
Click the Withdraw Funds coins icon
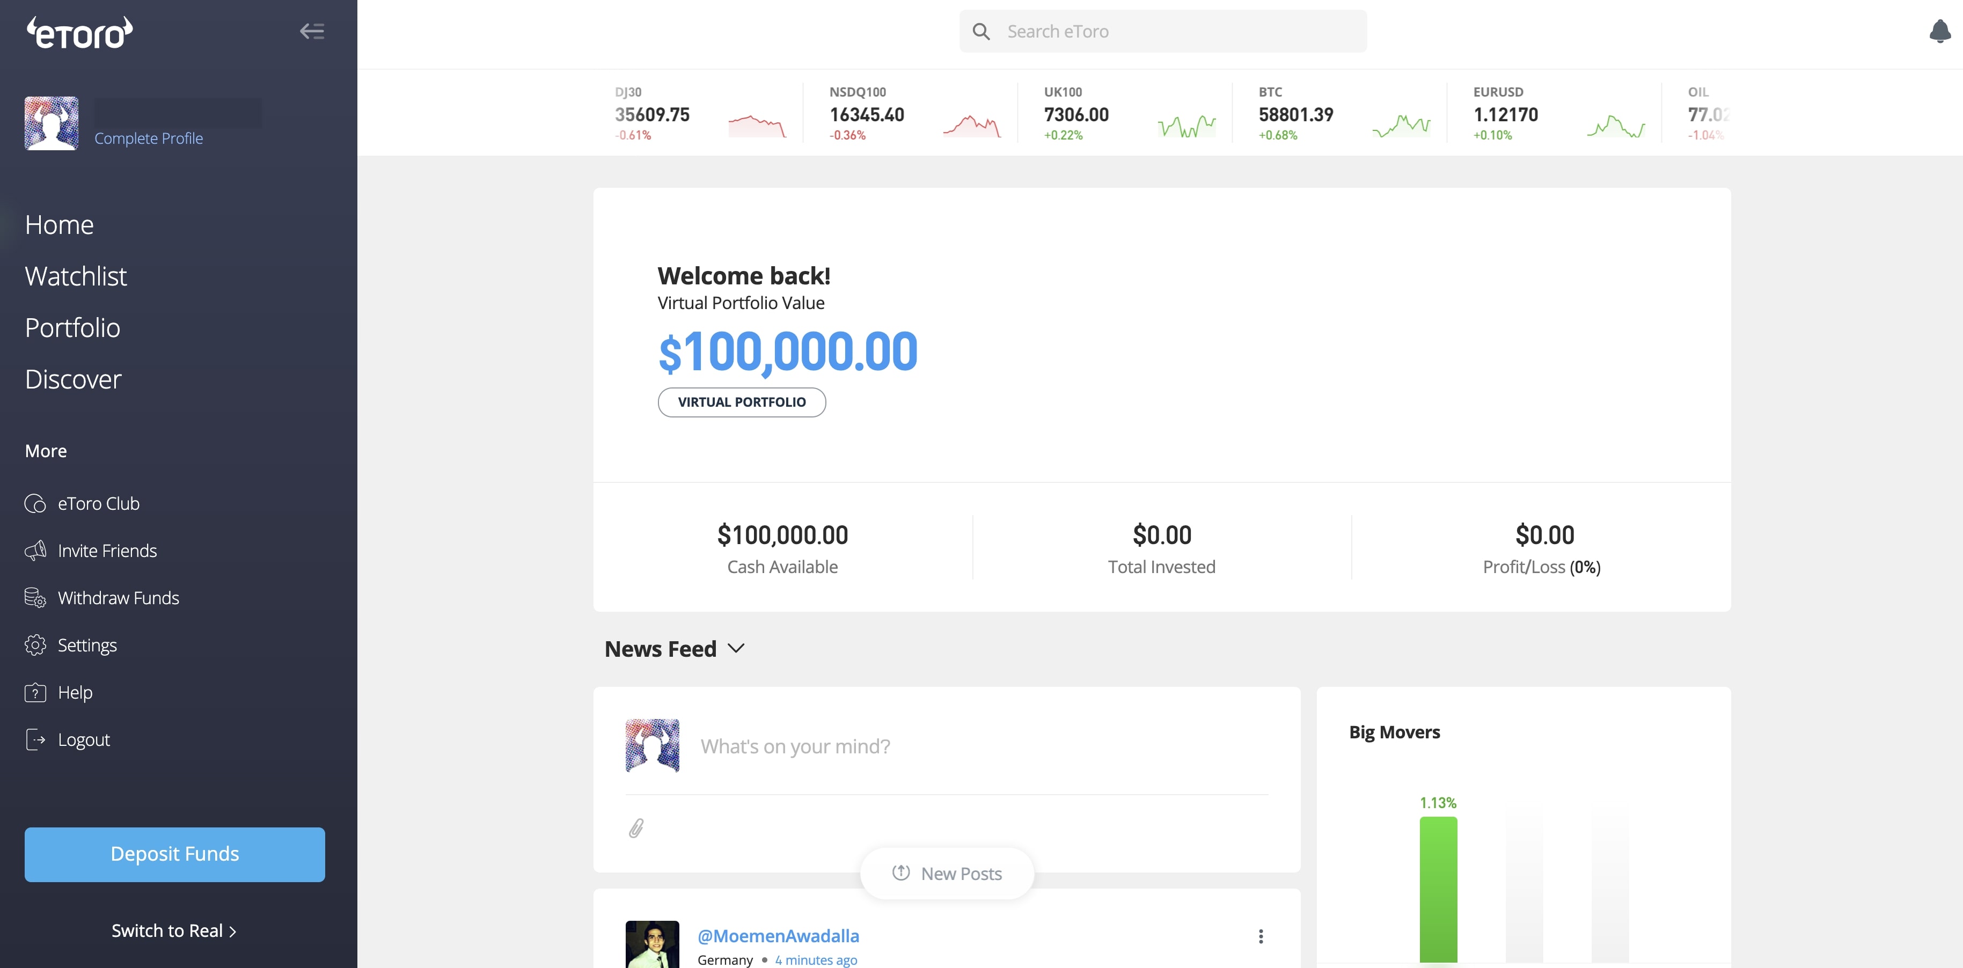click(35, 598)
